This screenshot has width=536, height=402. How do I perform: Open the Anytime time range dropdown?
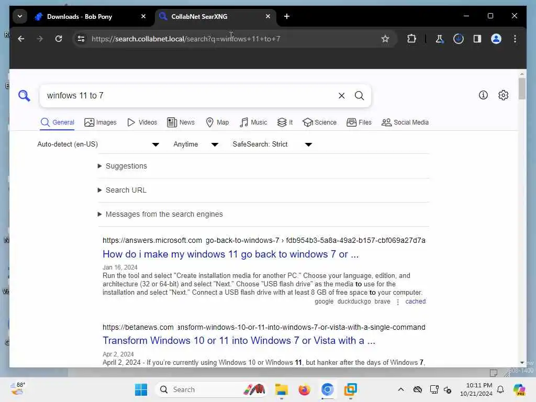point(196,144)
